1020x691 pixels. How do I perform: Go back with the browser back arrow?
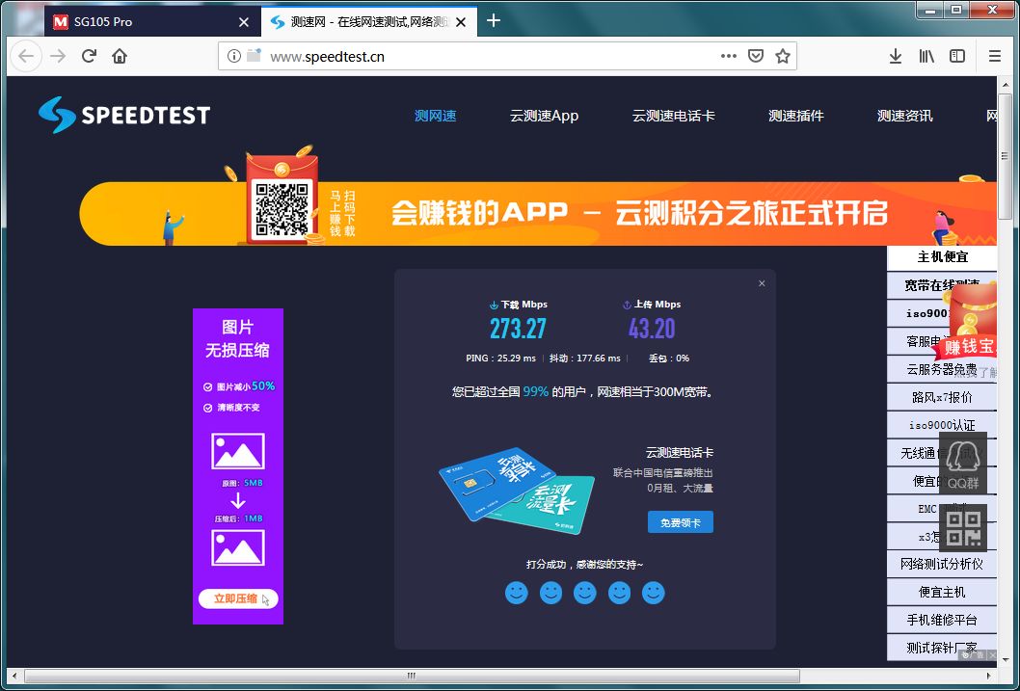click(x=26, y=57)
